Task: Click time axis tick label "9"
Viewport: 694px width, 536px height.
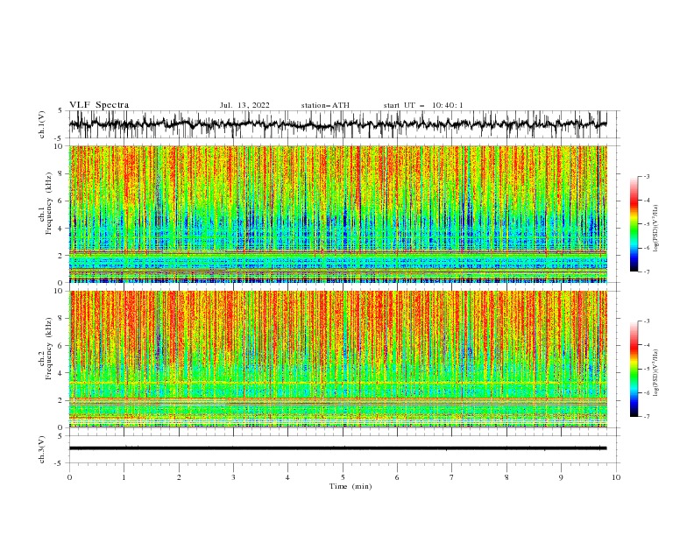Action: click(x=561, y=477)
